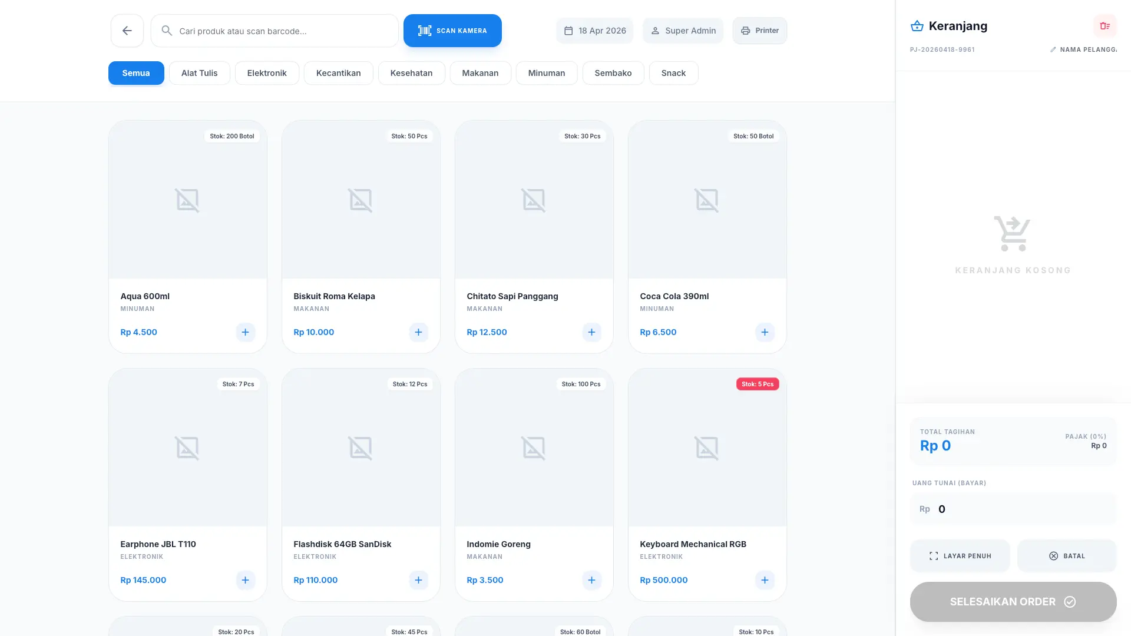Screen dimensions: 1131x636
Task: Click the search magnifier icon
Action: 167,31
